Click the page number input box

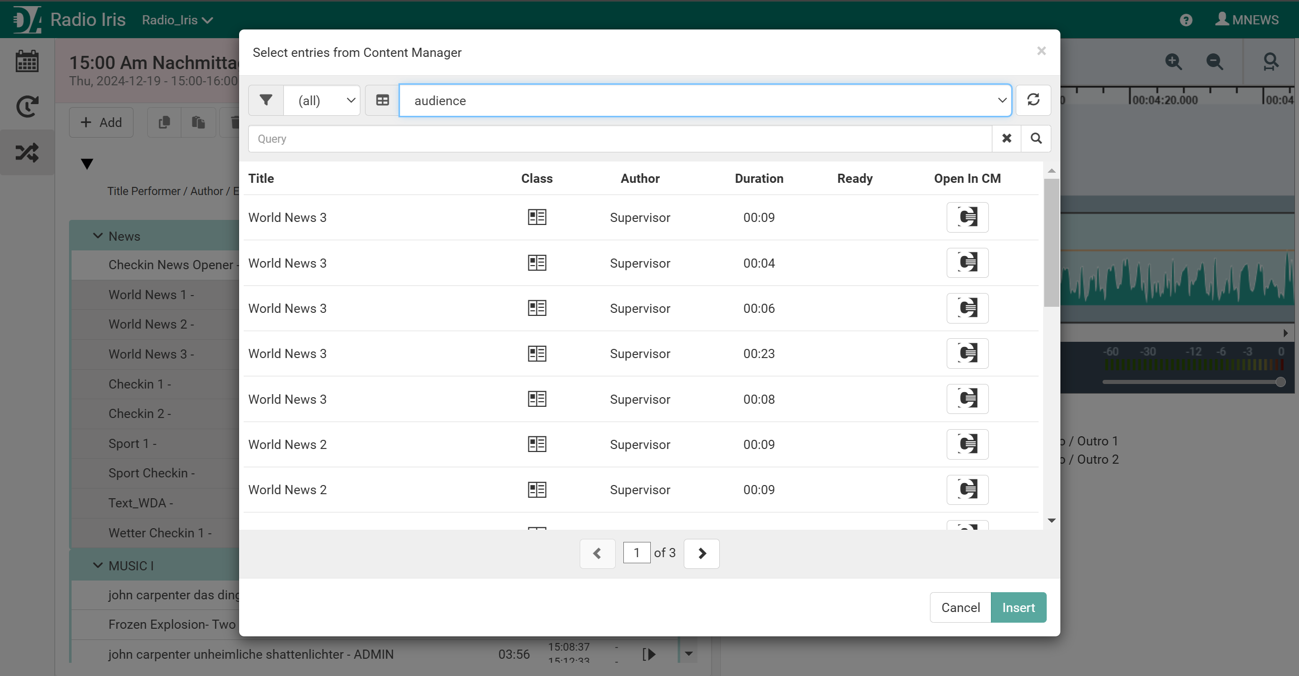click(x=636, y=553)
